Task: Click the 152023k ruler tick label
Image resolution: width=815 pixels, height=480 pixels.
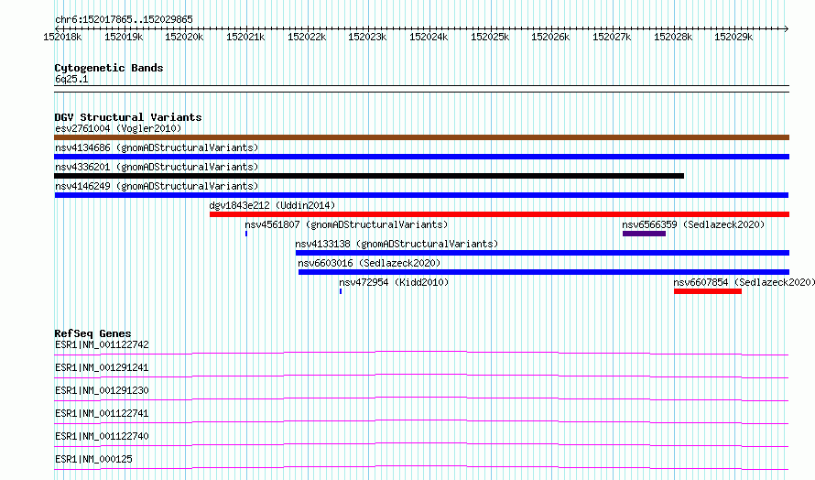Action: [367, 37]
